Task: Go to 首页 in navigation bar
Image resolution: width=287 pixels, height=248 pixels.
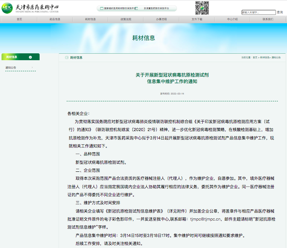Action: [x=19, y=19]
